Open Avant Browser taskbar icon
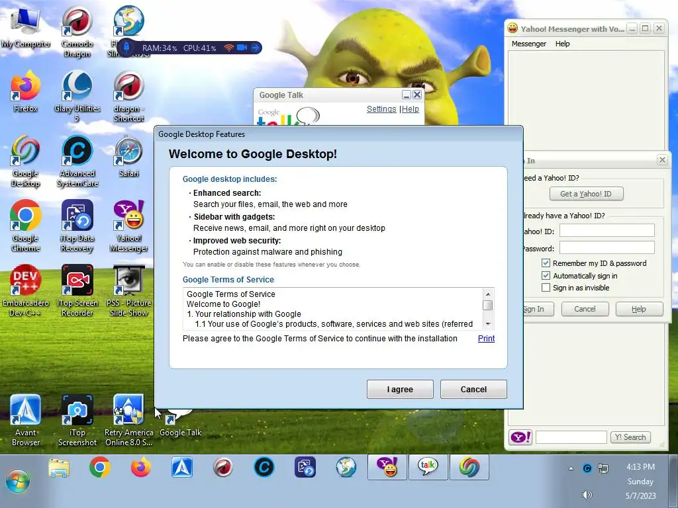 point(182,468)
